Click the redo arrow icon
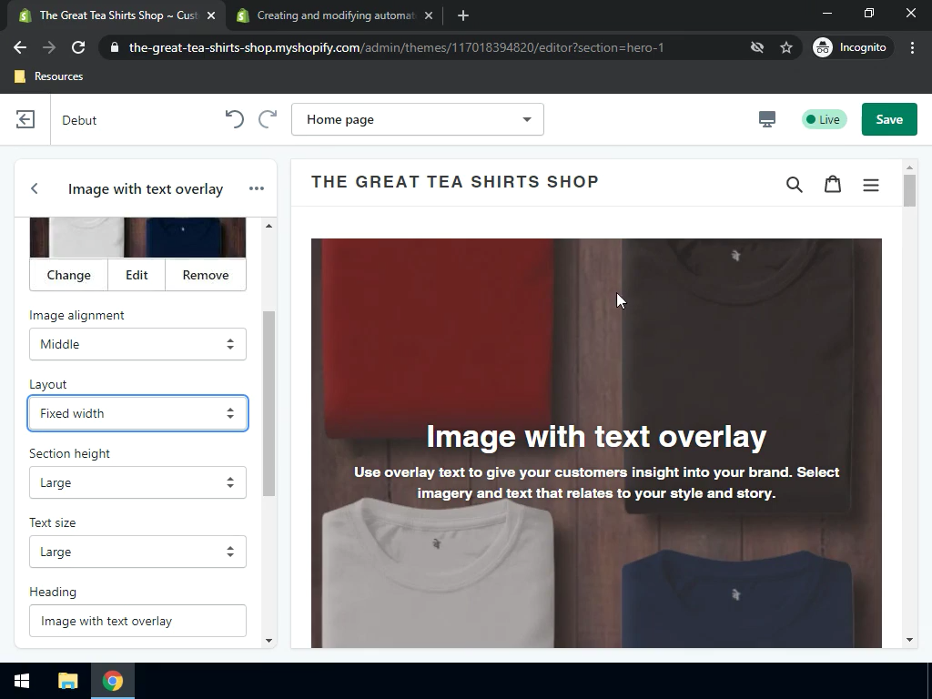The width and height of the screenshot is (932, 699). point(268,119)
